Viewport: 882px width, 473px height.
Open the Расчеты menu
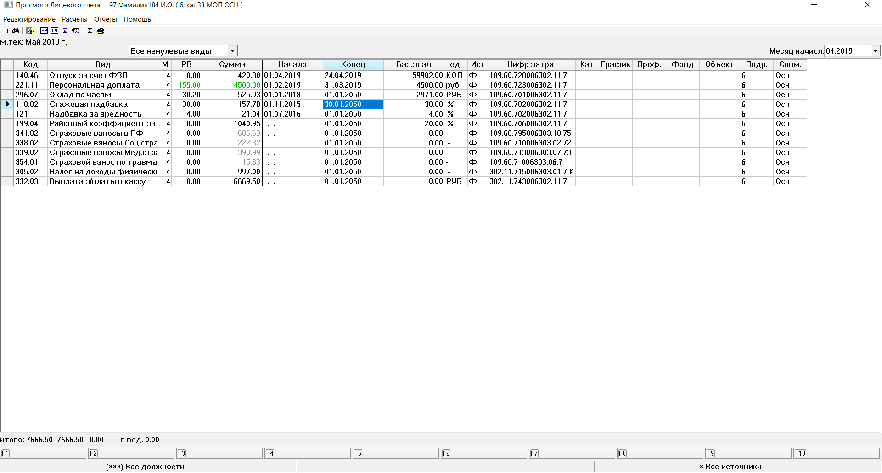point(75,19)
